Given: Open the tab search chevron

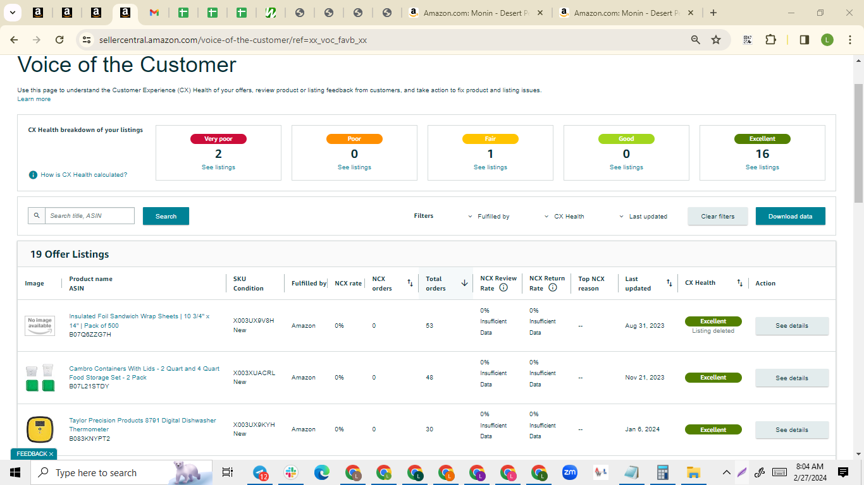Looking at the screenshot, I should point(13,13).
